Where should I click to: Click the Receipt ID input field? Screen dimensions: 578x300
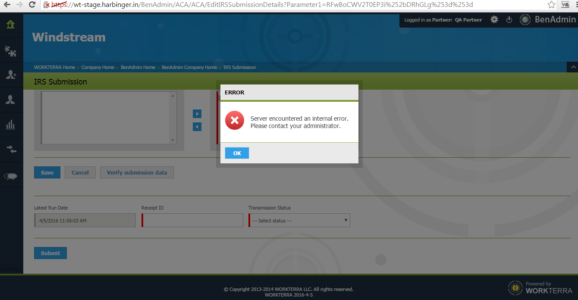tap(192, 221)
